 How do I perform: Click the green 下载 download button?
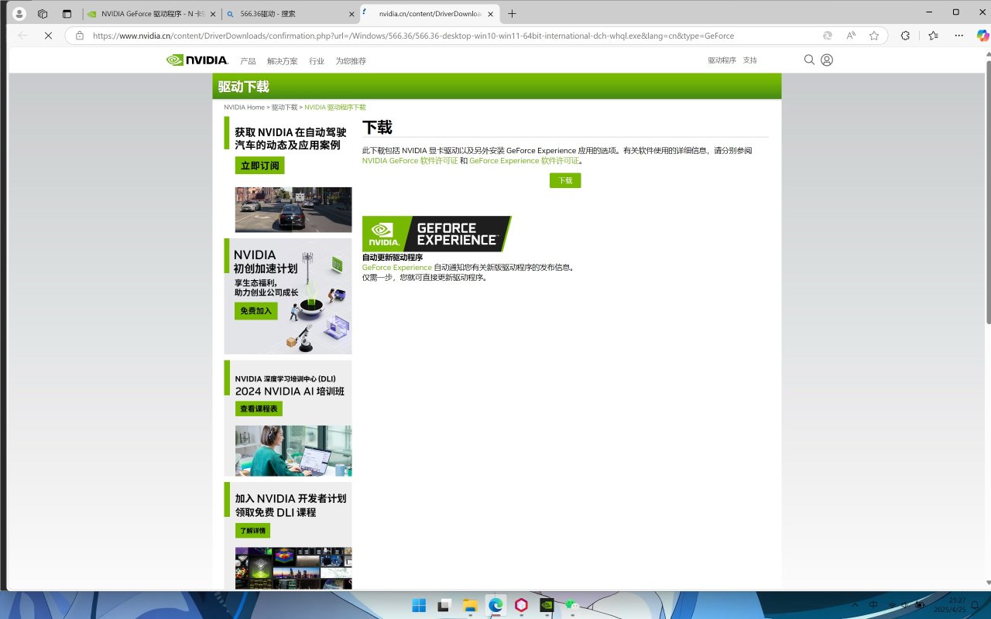[x=565, y=180]
